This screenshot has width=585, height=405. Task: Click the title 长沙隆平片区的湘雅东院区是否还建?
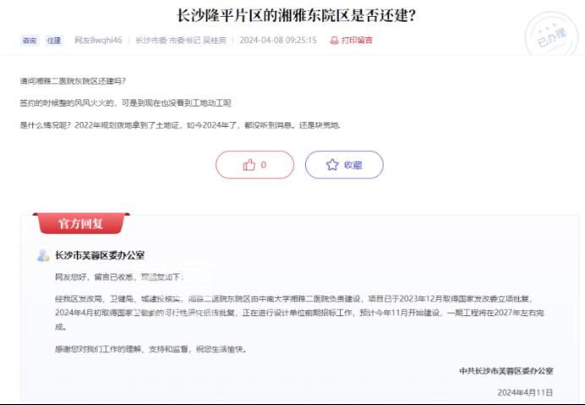coord(296,16)
